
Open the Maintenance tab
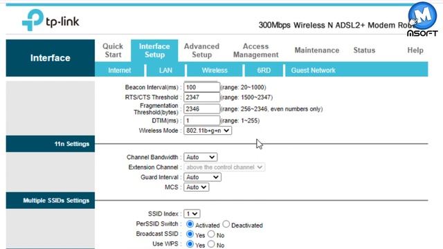(x=317, y=50)
